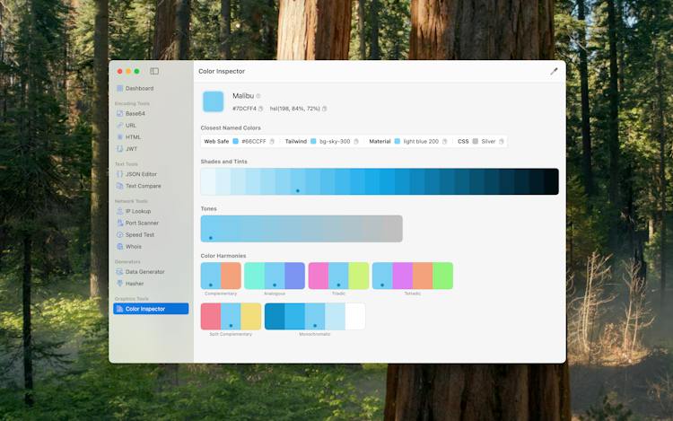Select the pink swatch in Triadic harmony
This screenshot has width=673, height=421.
(319, 276)
